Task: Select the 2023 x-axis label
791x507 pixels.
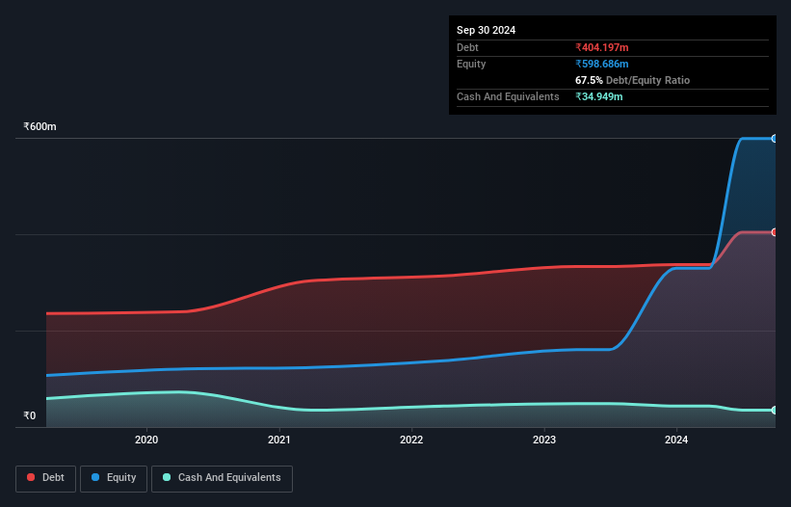Action: [x=544, y=440]
